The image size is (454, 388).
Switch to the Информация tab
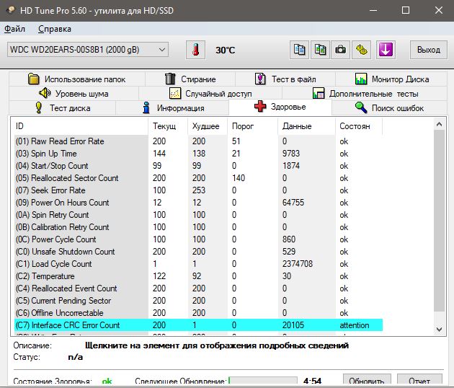coord(172,107)
